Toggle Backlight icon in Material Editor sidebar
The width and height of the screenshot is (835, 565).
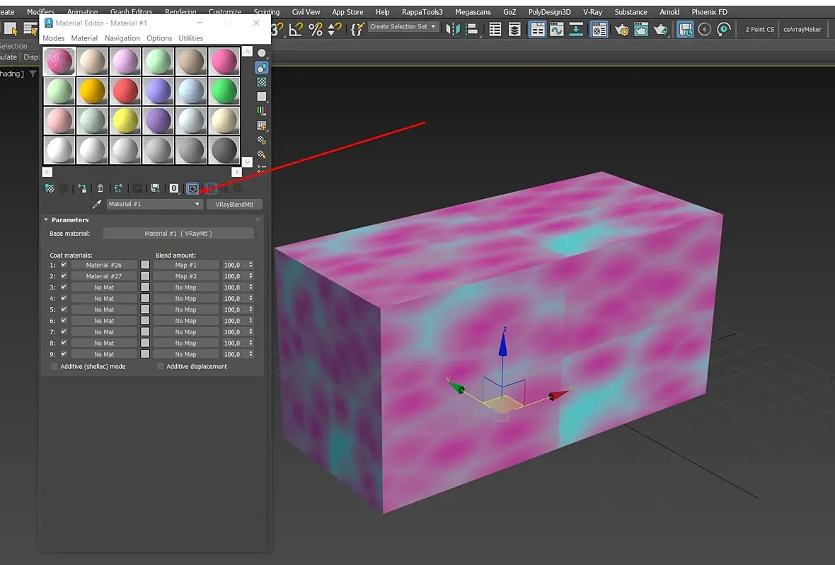[262, 68]
